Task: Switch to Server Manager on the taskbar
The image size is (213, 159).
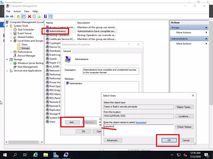Action: (x=56, y=155)
